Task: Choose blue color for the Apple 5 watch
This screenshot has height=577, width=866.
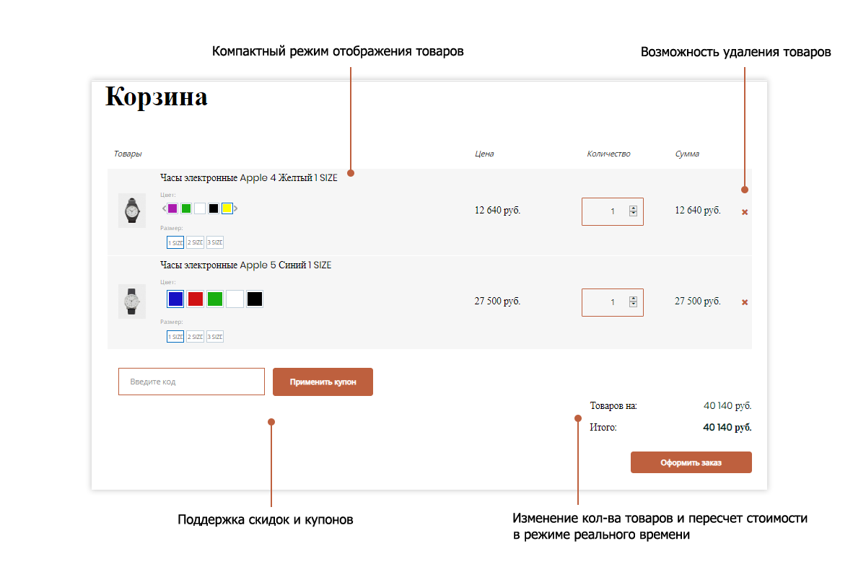Action: [x=175, y=299]
